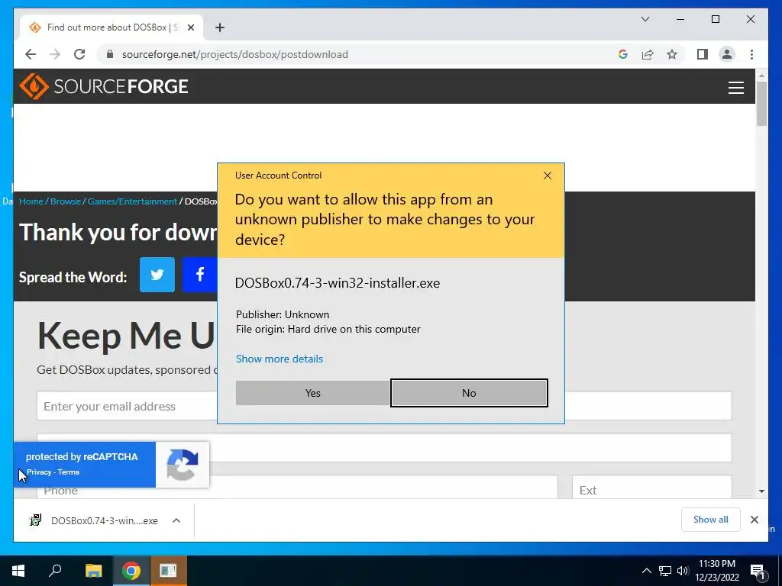
Task: Close the downloads bar
Action: 754,520
